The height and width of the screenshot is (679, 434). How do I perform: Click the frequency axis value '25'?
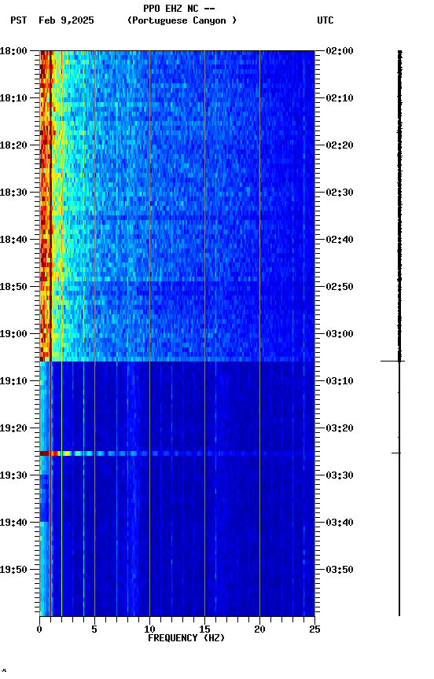point(314,629)
